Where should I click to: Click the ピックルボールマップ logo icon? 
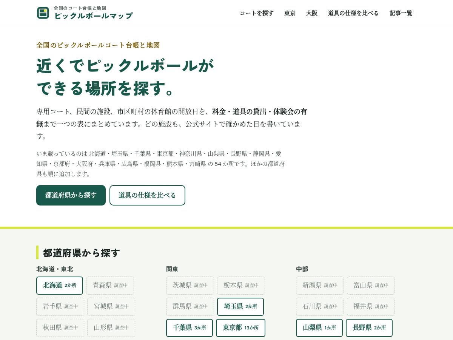tap(43, 13)
